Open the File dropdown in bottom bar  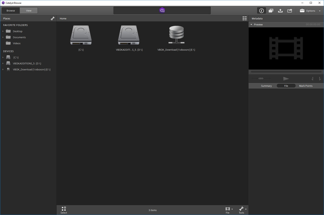tap(229, 210)
